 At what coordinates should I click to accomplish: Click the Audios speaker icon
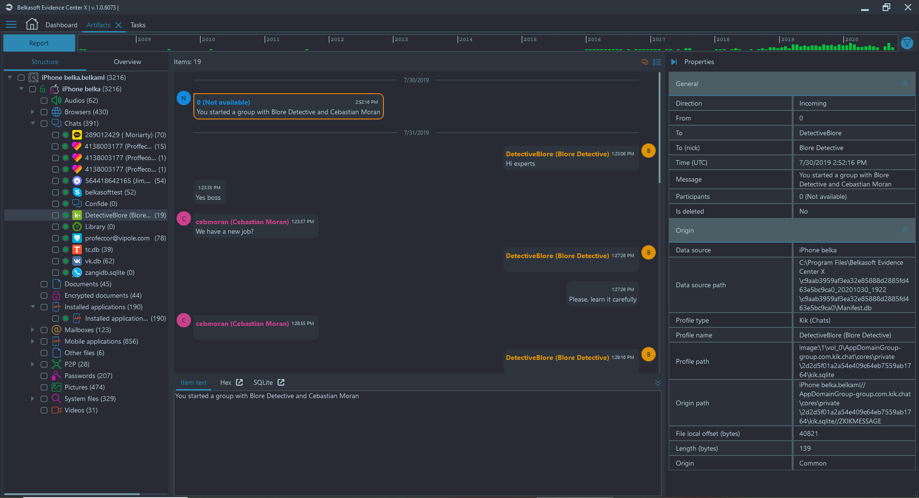pyautogui.click(x=56, y=100)
